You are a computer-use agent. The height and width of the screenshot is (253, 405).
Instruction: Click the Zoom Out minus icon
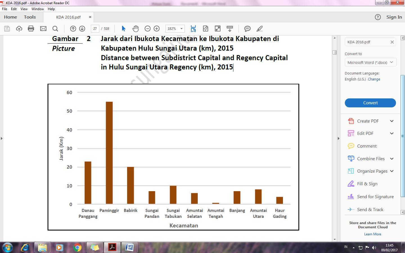(x=147, y=29)
